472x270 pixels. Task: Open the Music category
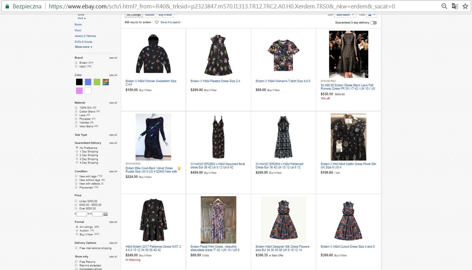[78, 30]
